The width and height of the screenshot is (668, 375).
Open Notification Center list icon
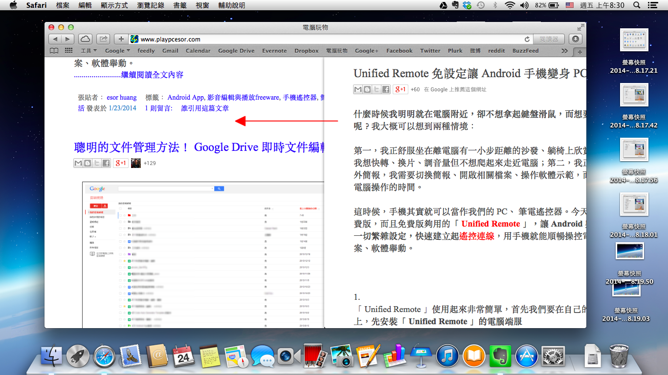[x=652, y=5]
